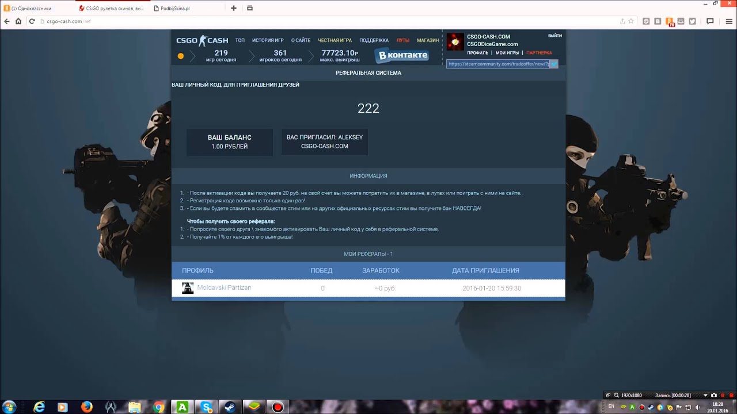Open Action Center flag in tray

[x=678, y=407]
